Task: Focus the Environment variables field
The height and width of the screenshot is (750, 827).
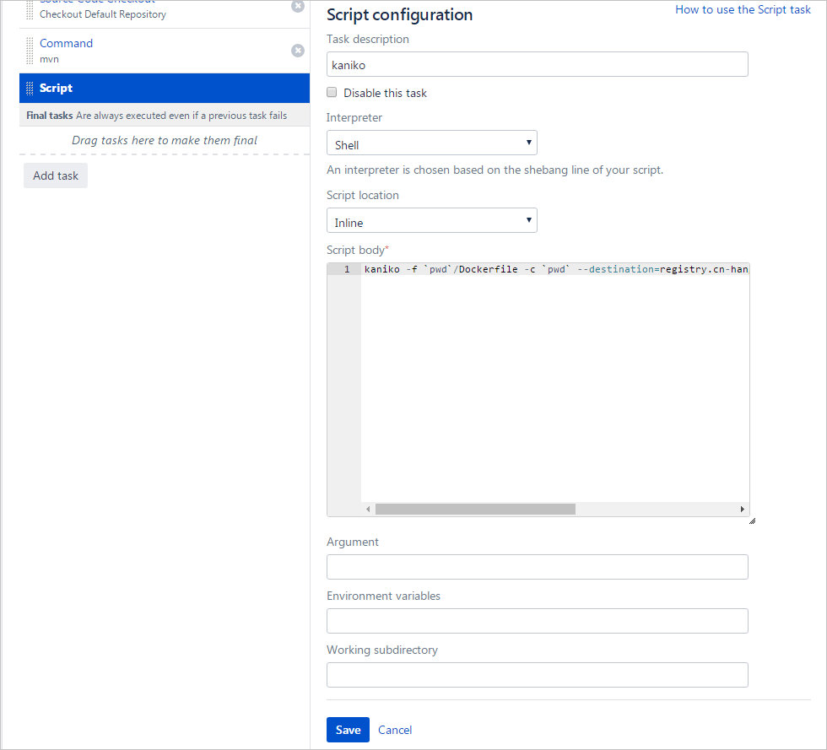Action: tap(537, 621)
